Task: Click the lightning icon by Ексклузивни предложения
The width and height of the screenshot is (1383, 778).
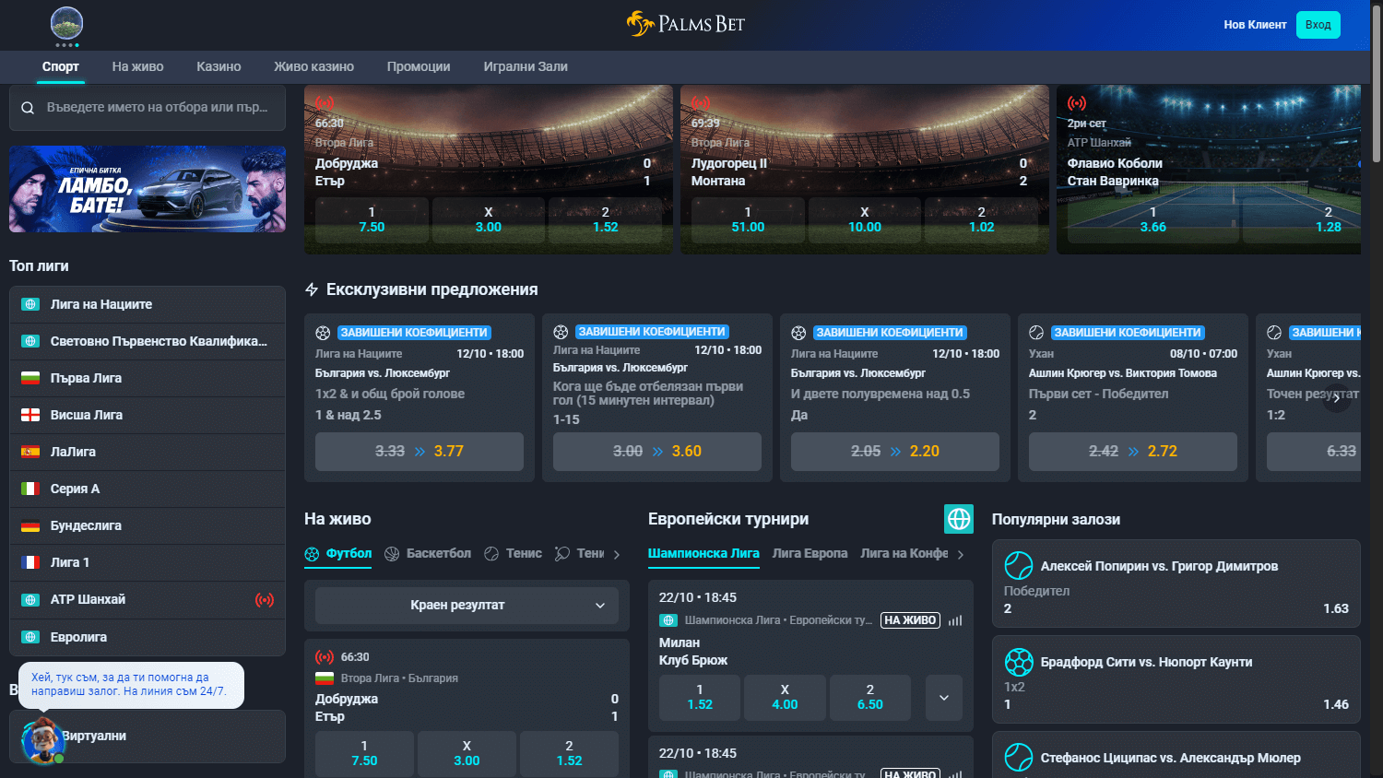Action: (312, 289)
